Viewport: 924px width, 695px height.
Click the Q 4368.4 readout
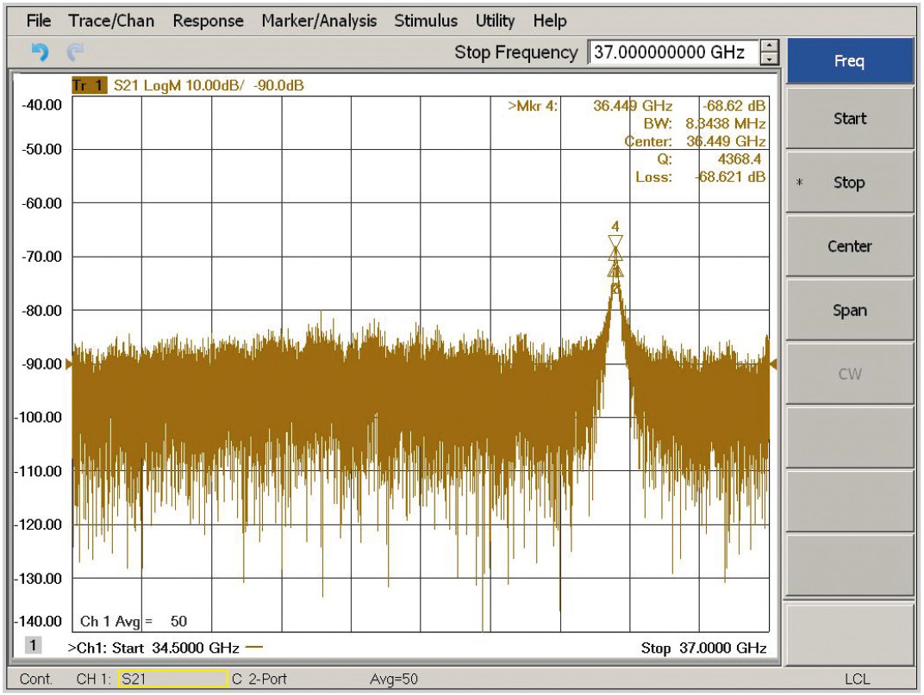point(709,159)
